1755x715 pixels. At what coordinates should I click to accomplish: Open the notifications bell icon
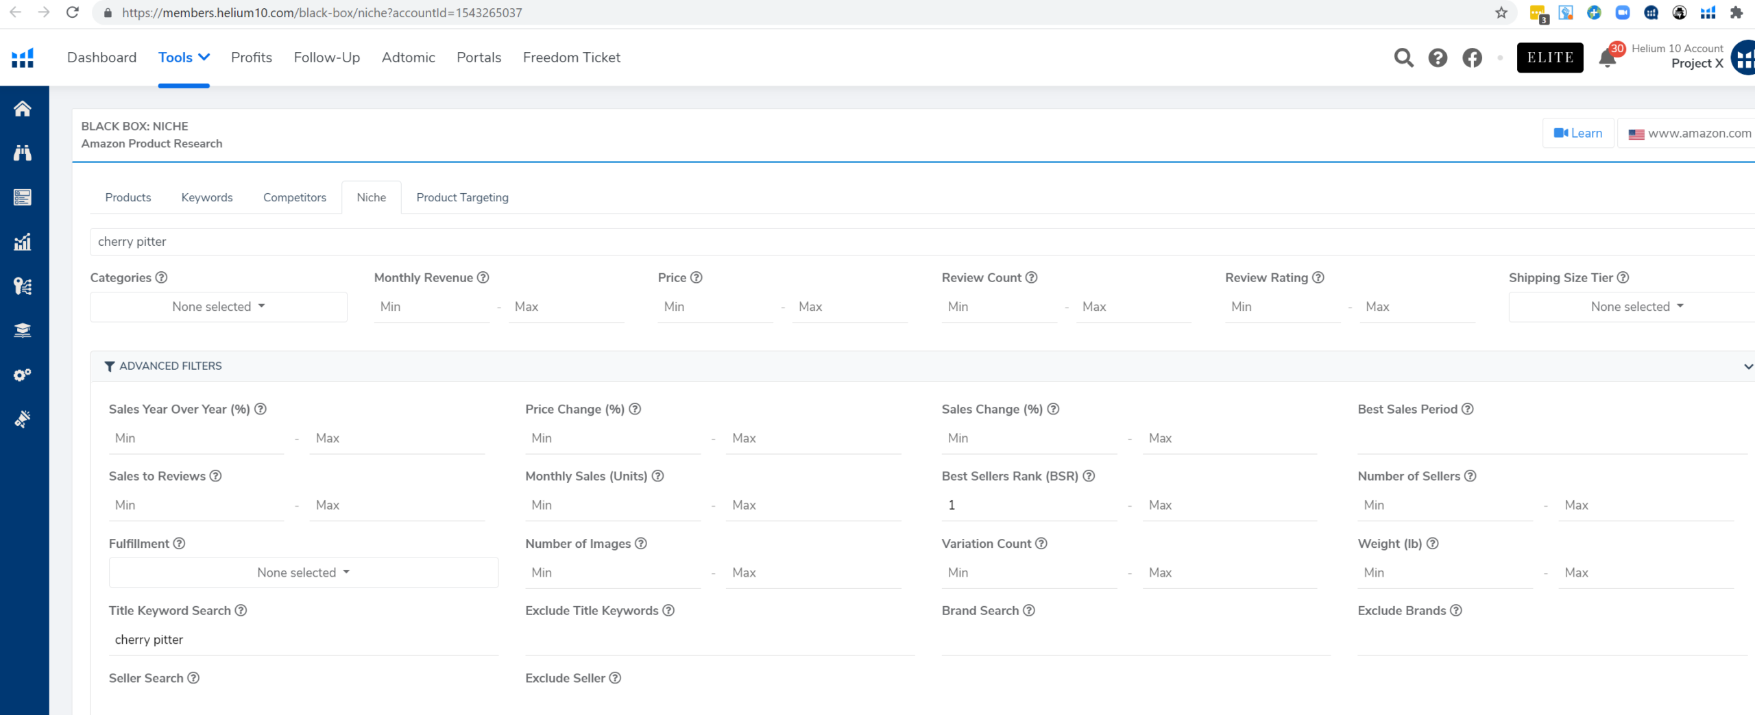(1607, 59)
